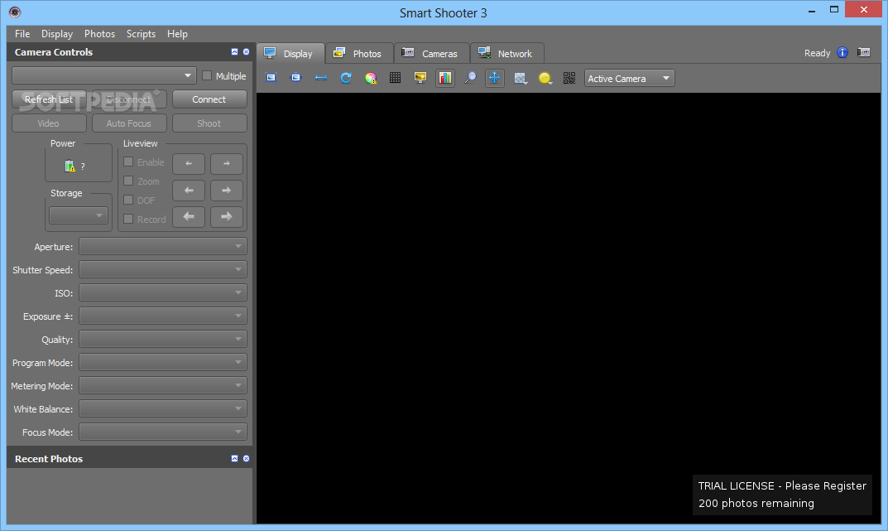
Task: Click the battery power status icon
Action: tap(70, 166)
